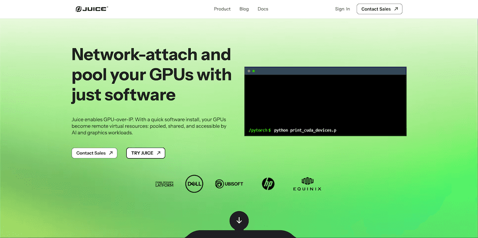Click the green dot in the terminal title bar
The width and height of the screenshot is (478, 238).
point(254,71)
